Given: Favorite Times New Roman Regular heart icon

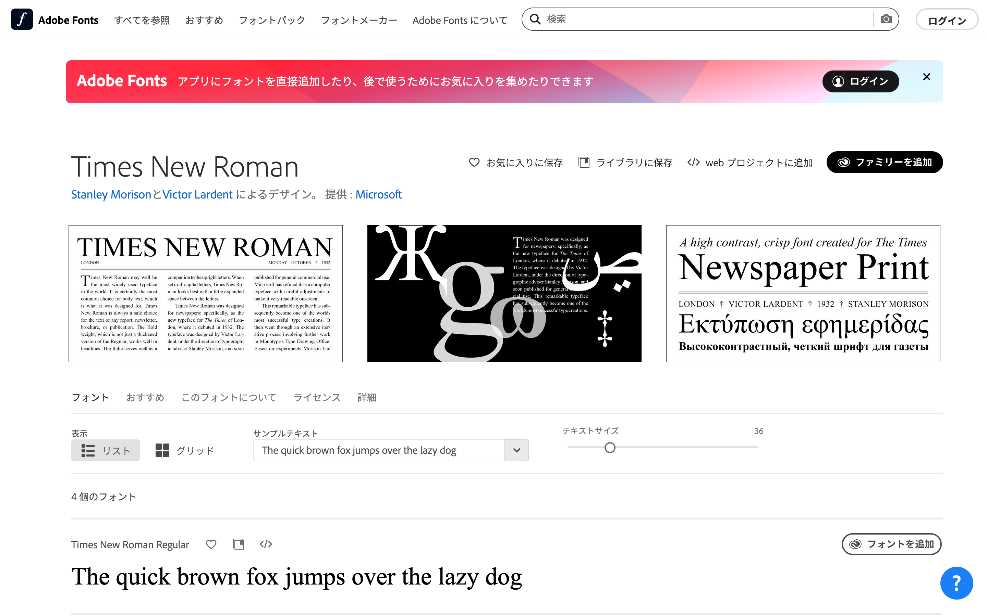Looking at the screenshot, I should pyautogui.click(x=211, y=544).
